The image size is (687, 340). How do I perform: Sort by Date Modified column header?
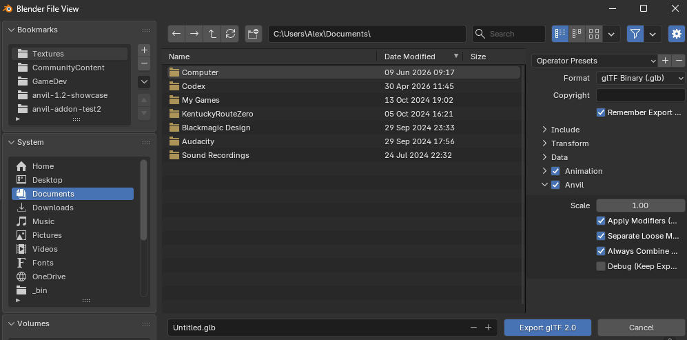tap(420, 57)
